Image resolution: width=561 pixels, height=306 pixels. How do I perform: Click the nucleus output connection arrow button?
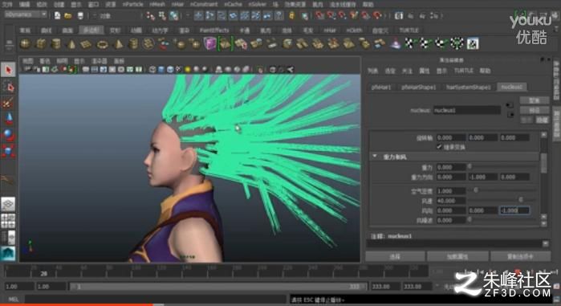pos(510,115)
